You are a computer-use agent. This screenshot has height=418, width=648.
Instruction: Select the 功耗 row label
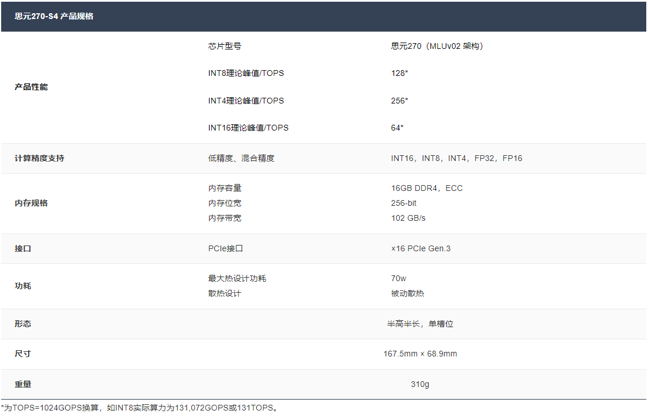(x=22, y=286)
